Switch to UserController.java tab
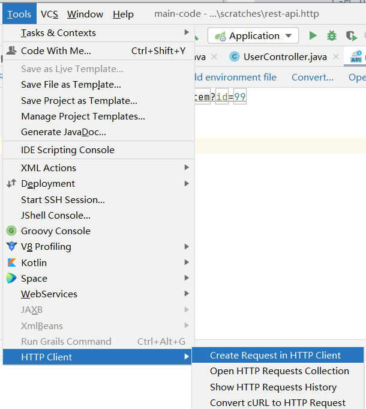Viewport: 366px width, 409px height. click(285, 56)
